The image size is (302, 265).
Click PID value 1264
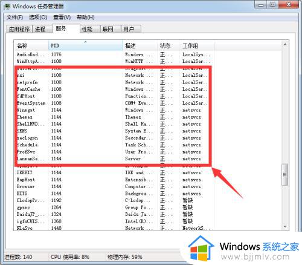[56, 208]
